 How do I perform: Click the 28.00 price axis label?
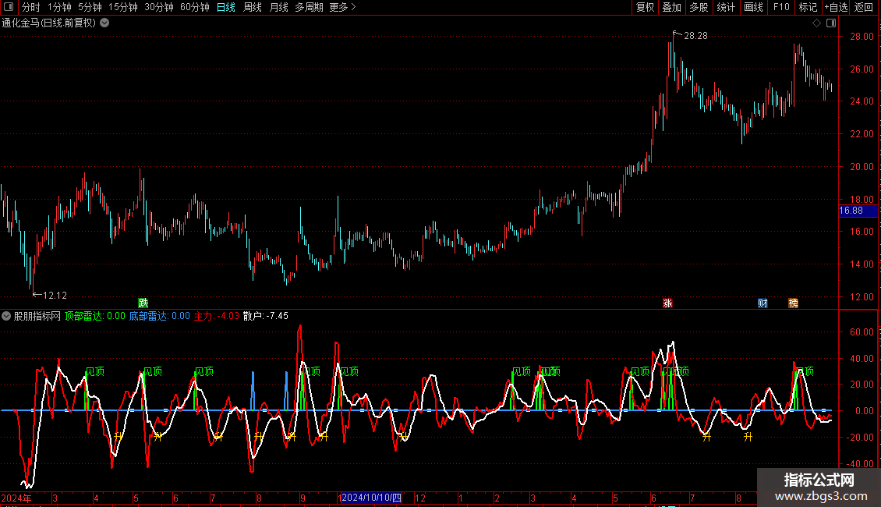862,37
